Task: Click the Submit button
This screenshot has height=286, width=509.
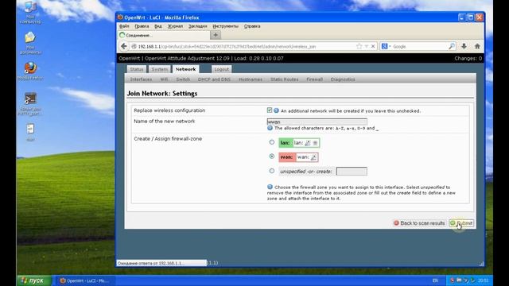Action: 461,223
